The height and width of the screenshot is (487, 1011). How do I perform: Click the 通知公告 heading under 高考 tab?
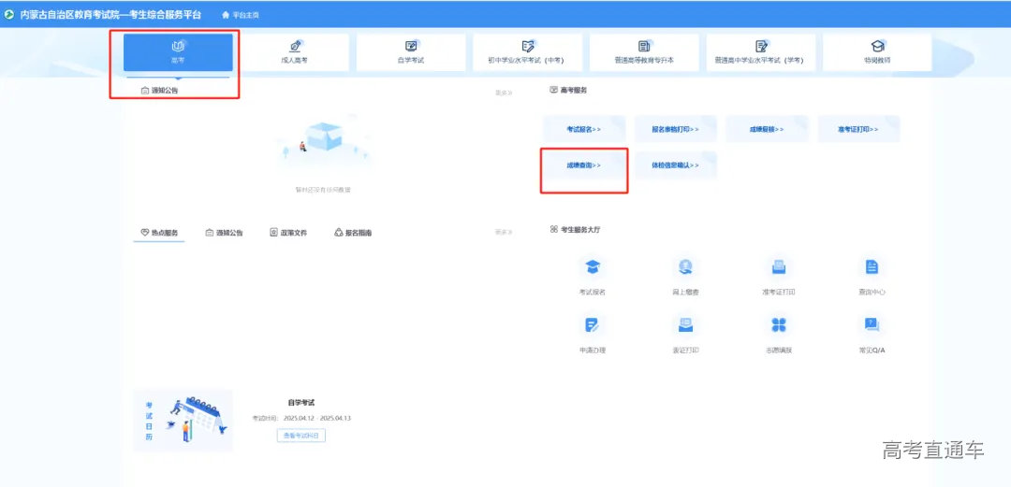tap(165, 91)
